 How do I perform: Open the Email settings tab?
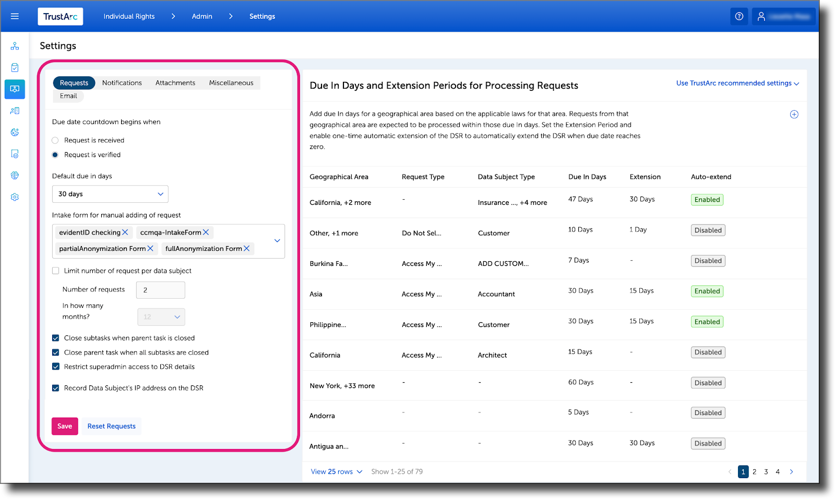pyautogui.click(x=68, y=96)
